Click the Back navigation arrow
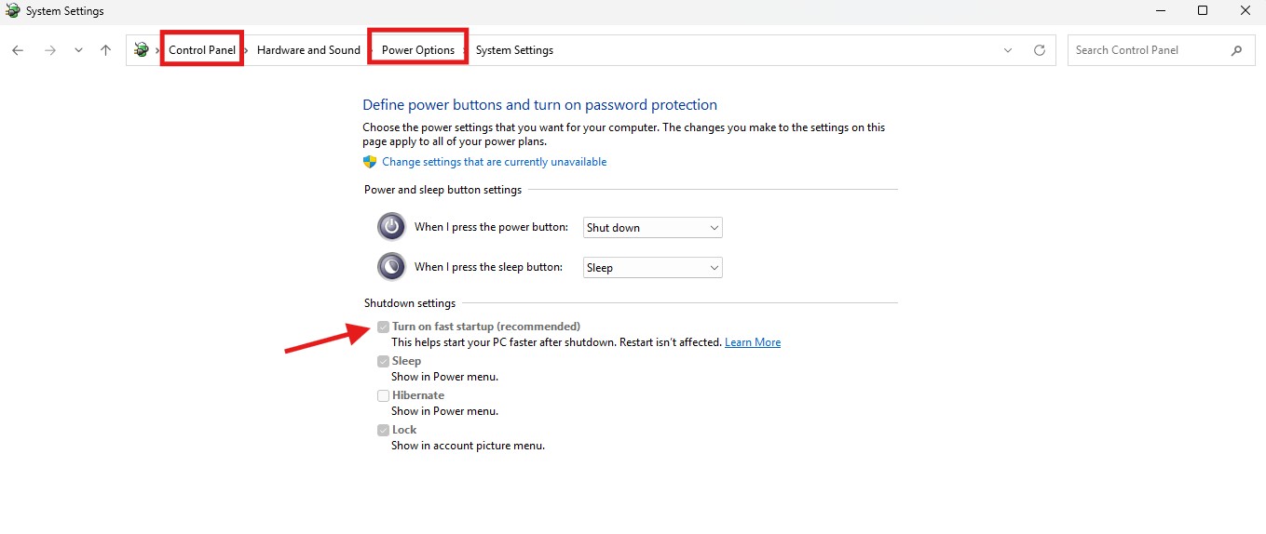This screenshot has width=1266, height=534. point(18,50)
